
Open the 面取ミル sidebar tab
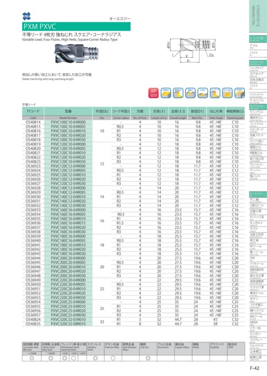(258, 147)
